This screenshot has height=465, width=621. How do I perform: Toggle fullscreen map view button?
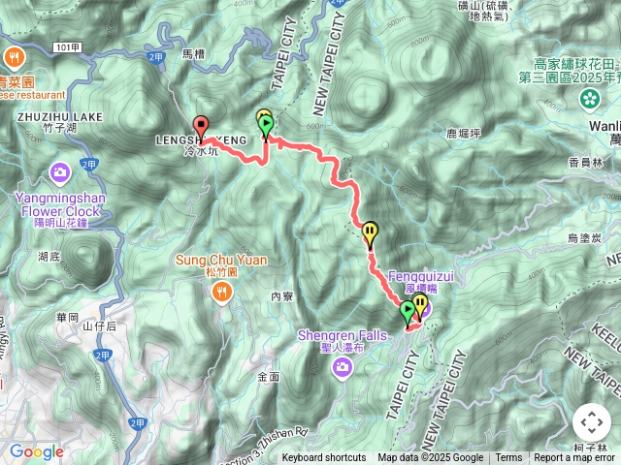592,422
